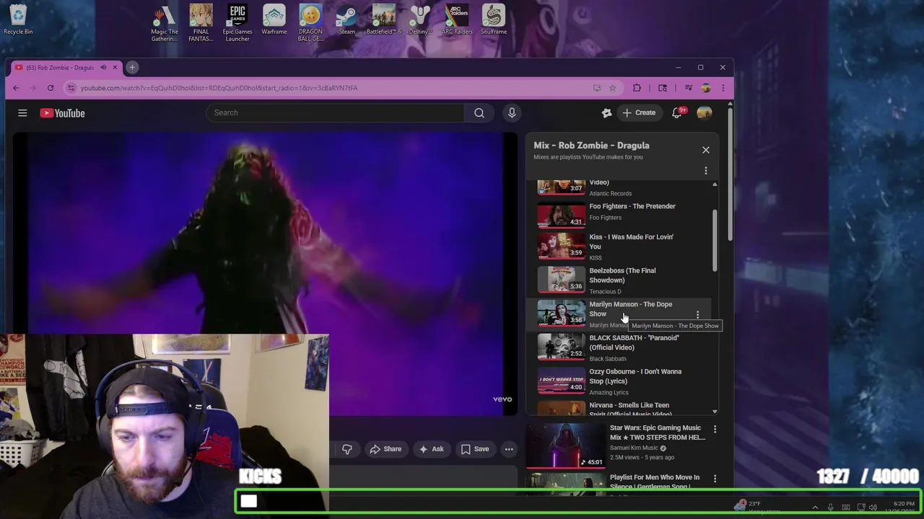Open the browser profile avatar

pyautogui.click(x=705, y=88)
